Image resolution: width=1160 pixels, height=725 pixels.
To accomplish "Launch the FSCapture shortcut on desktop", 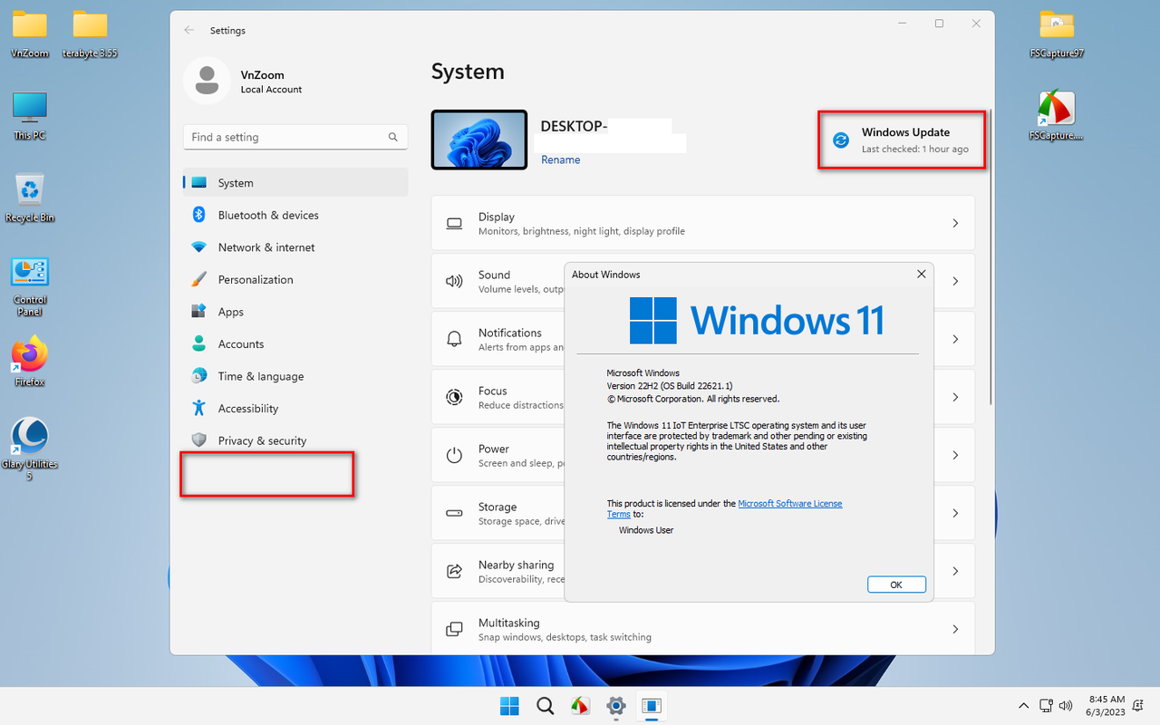I will (1057, 116).
